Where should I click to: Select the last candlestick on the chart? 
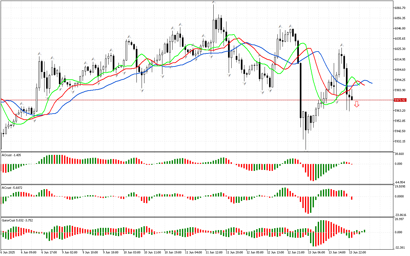(352, 98)
